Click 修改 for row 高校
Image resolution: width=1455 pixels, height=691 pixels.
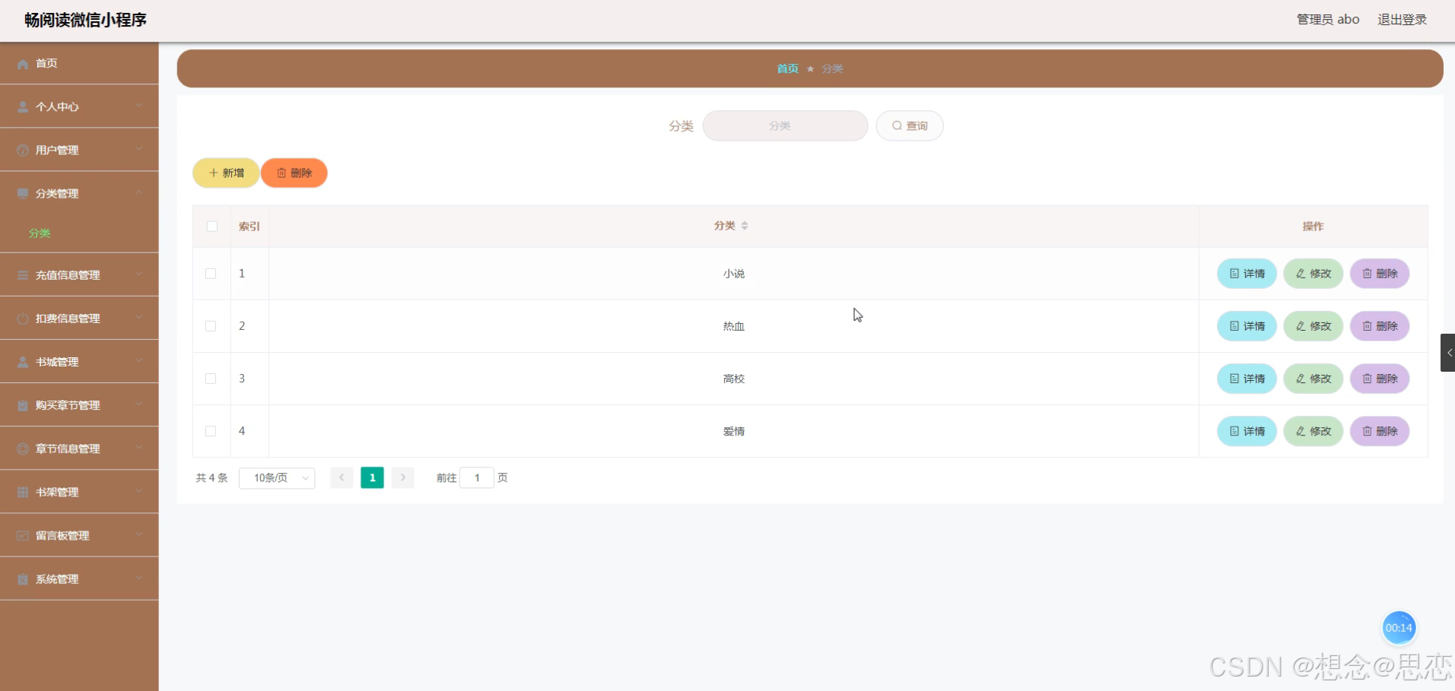(1314, 379)
